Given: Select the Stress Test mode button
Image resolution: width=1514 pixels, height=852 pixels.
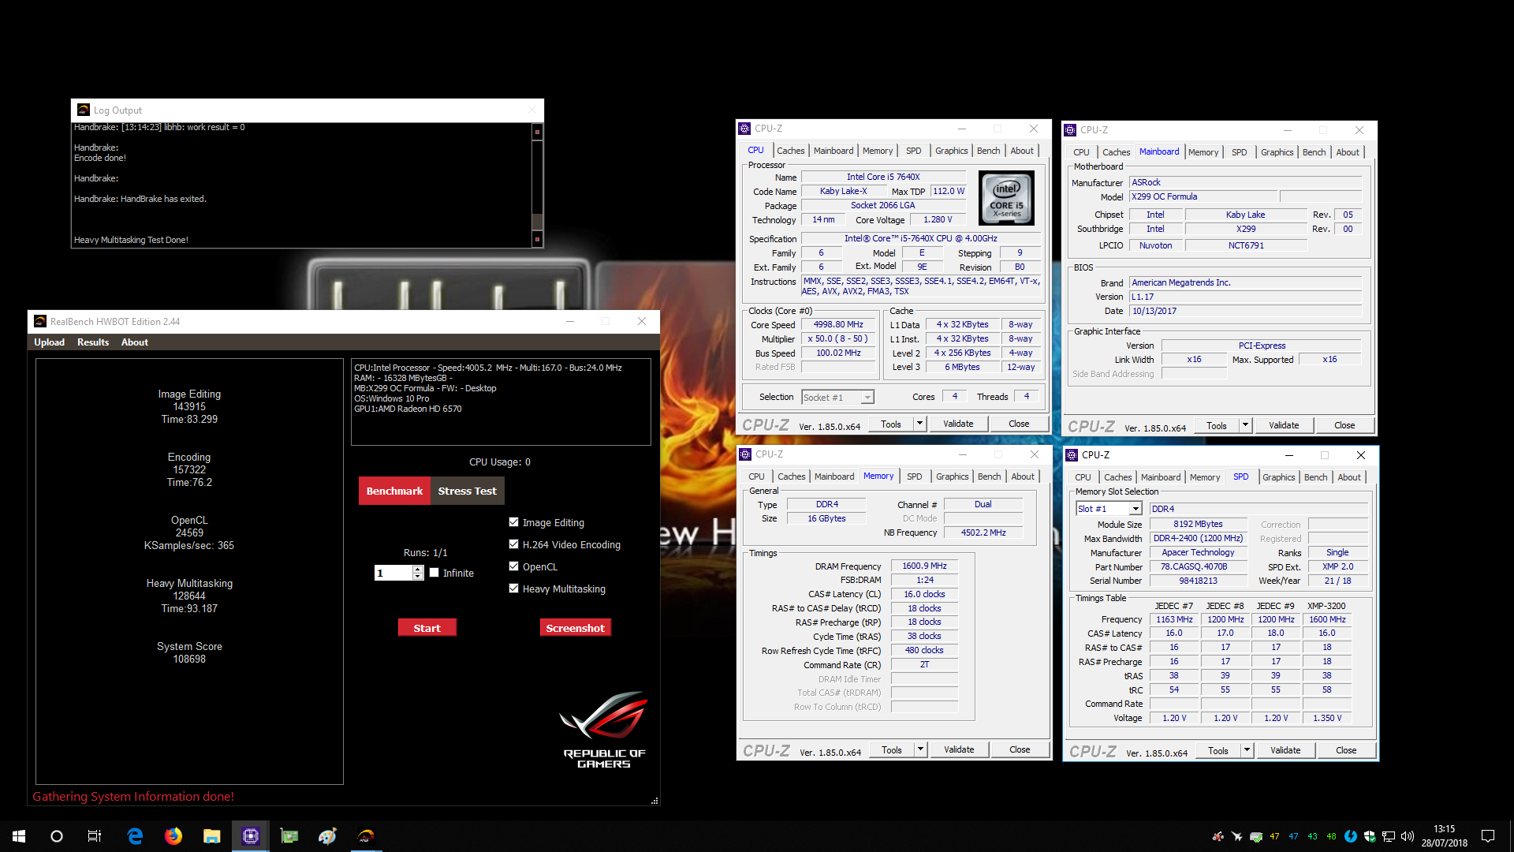Looking at the screenshot, I should pyautogui.click(x=468, y=491).
